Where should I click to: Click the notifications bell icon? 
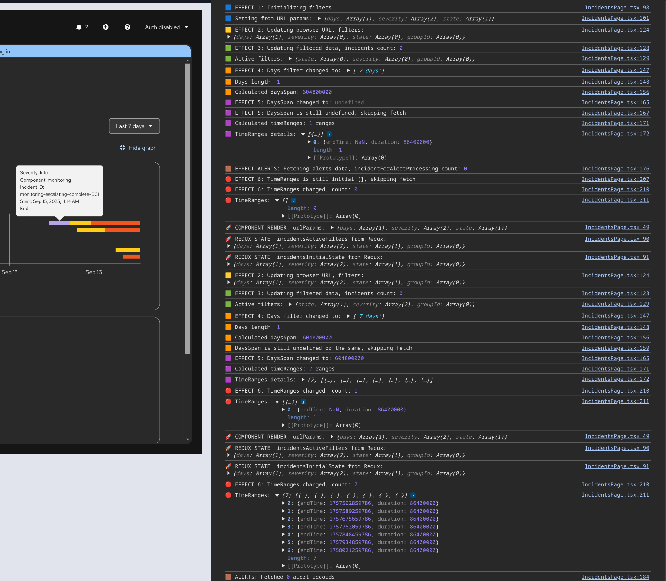point(79,27)
